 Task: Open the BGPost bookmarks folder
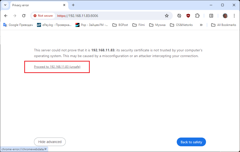120,25
